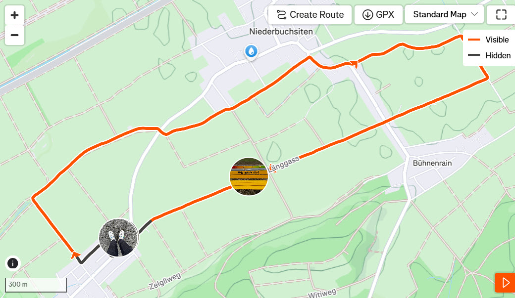Click the 300 m scale bar
This screenshot has height=298, width=515.
[x=36, y=285]
